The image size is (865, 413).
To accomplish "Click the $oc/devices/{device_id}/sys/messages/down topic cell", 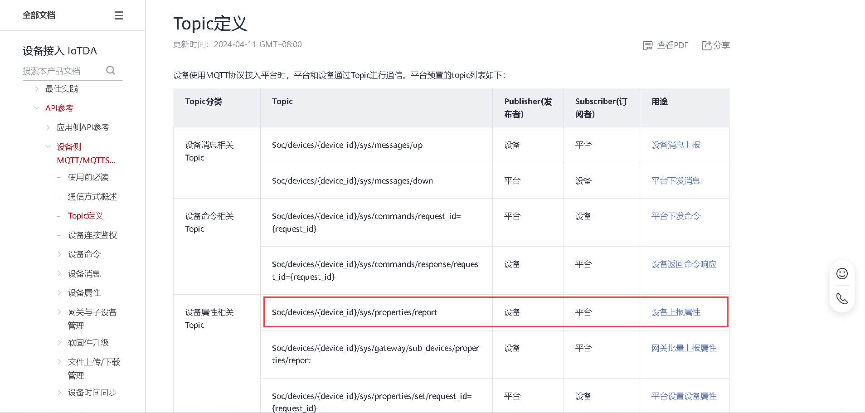I will 376,181.
